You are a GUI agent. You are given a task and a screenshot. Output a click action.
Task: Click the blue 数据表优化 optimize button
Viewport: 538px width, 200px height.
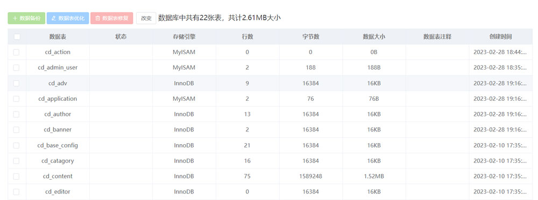pyautogui.click(x=68, y=18)
